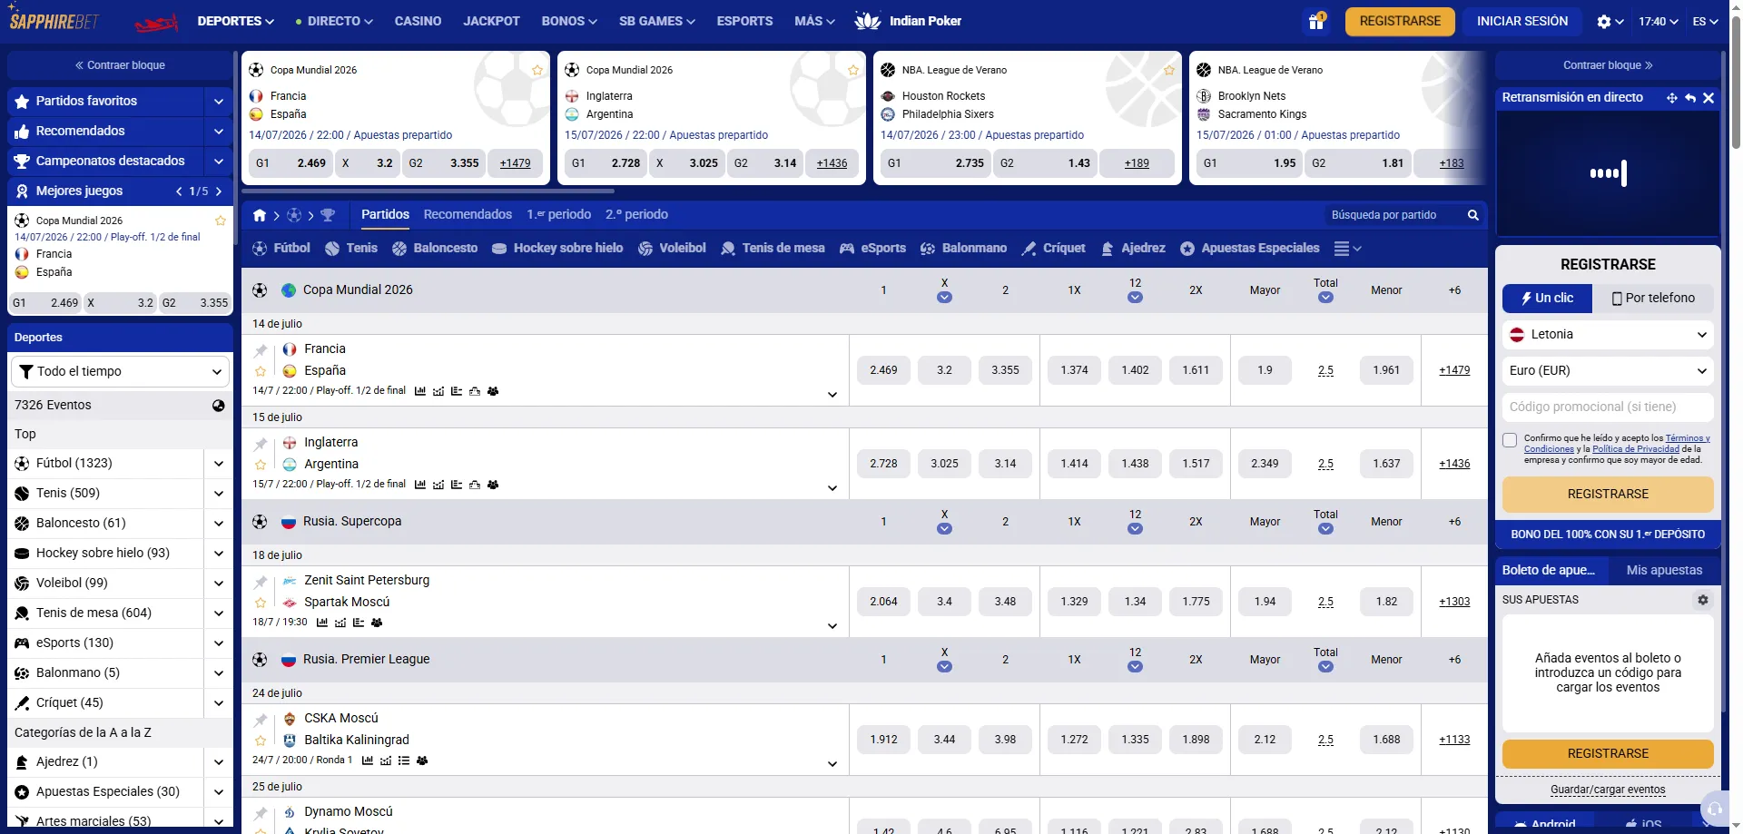Open bet slip settings gear icon
This screenshot has height=834, width=1743.
(x=1703, y=600)
